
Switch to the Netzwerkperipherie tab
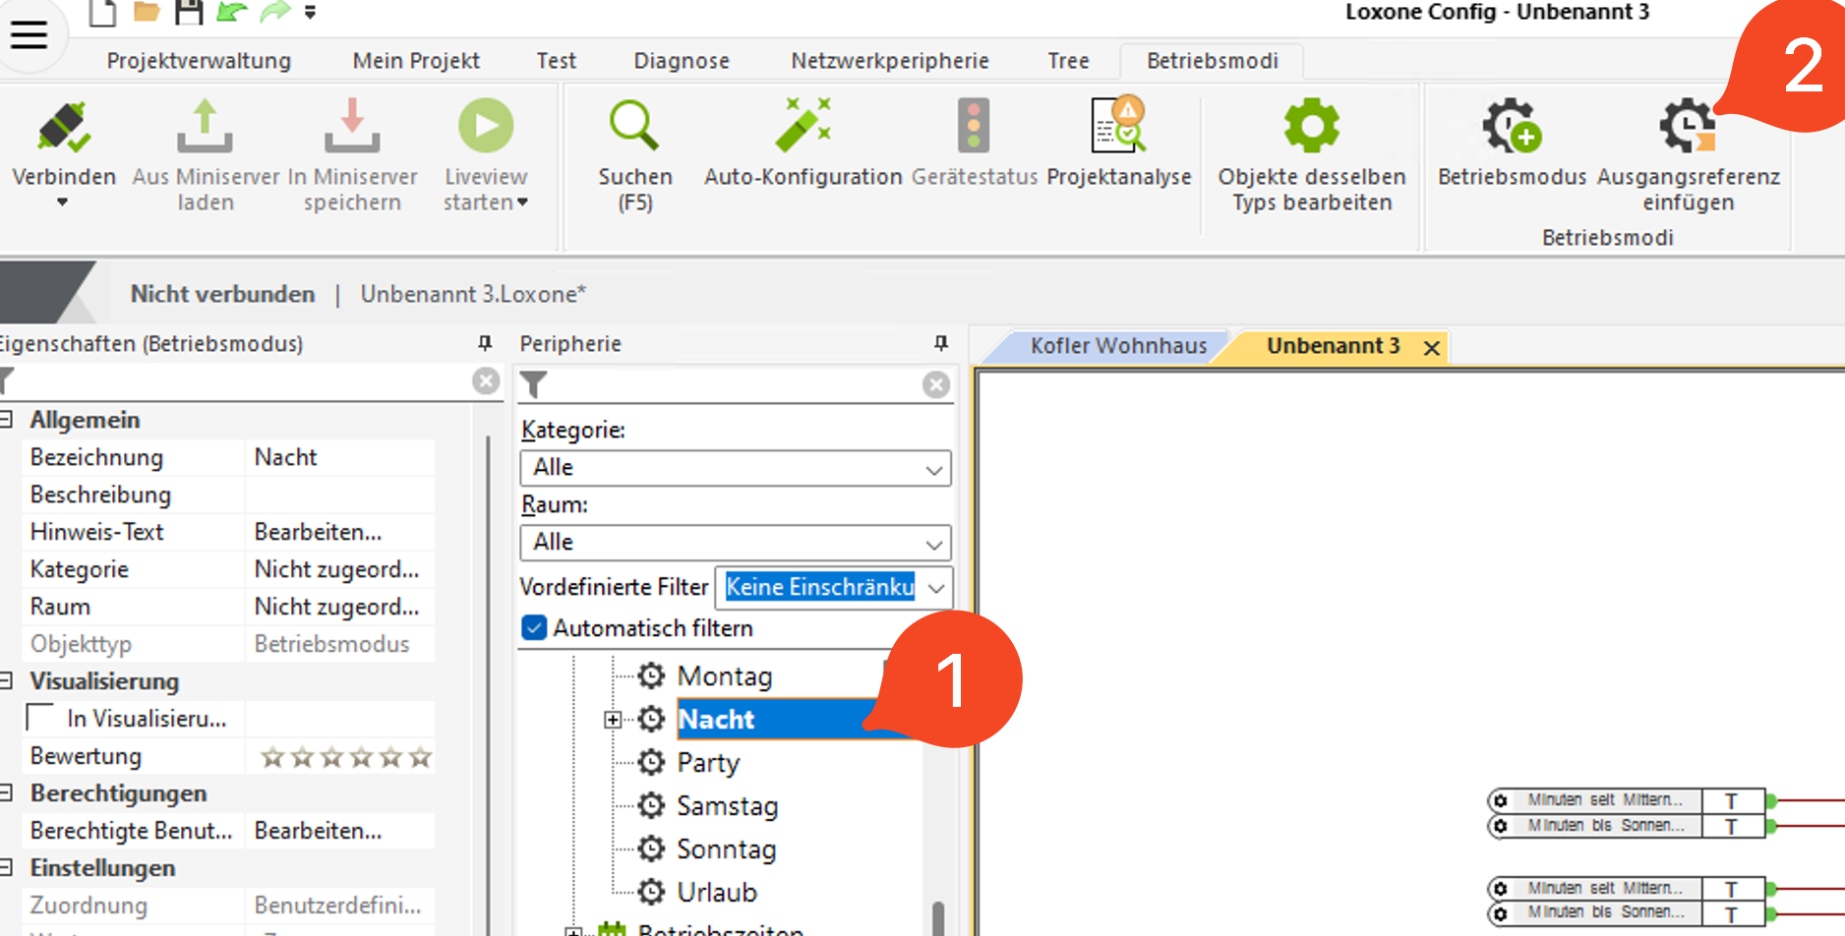click(890, 61)
